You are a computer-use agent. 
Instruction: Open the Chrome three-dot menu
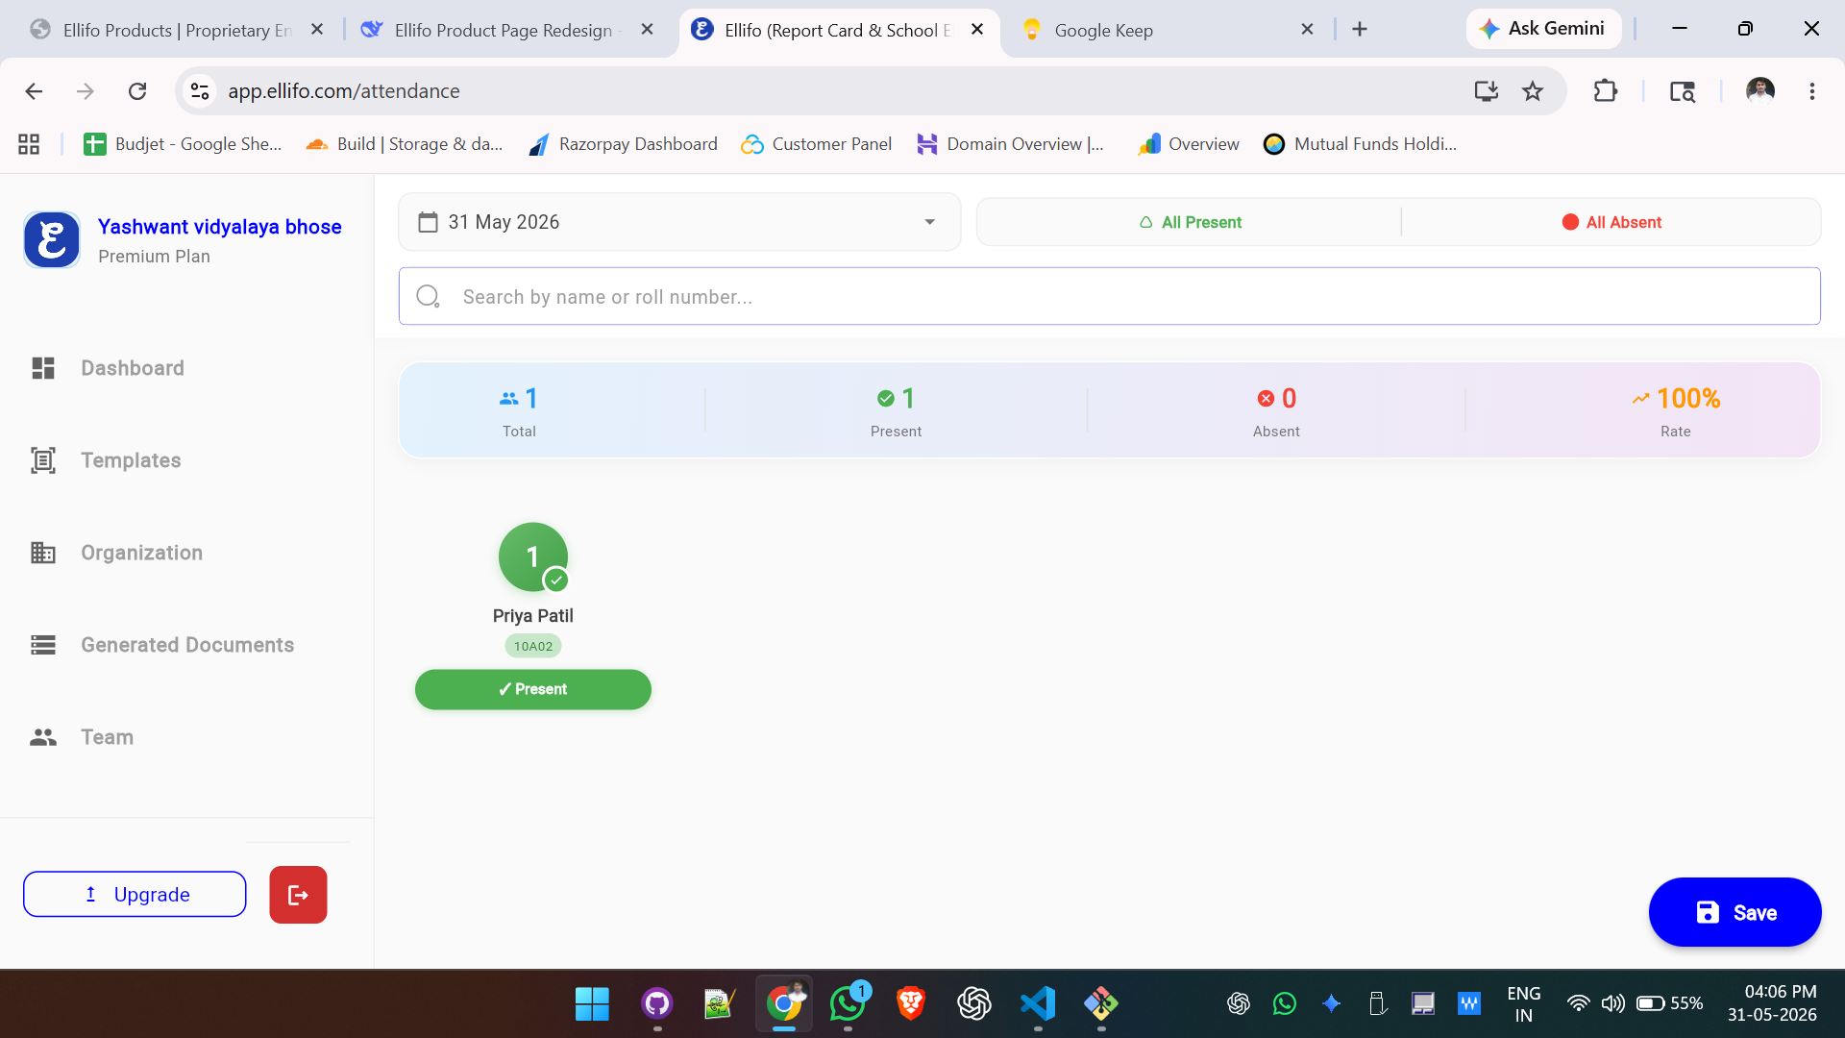point(1812,91)
